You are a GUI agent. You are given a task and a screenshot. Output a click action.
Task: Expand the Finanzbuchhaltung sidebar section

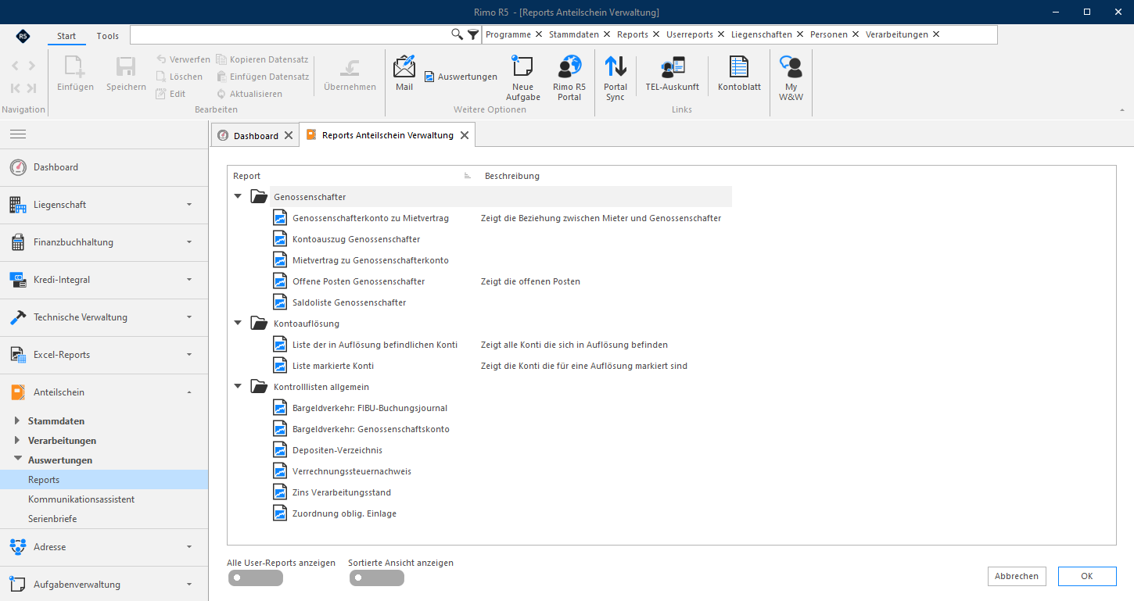(104, 242)
